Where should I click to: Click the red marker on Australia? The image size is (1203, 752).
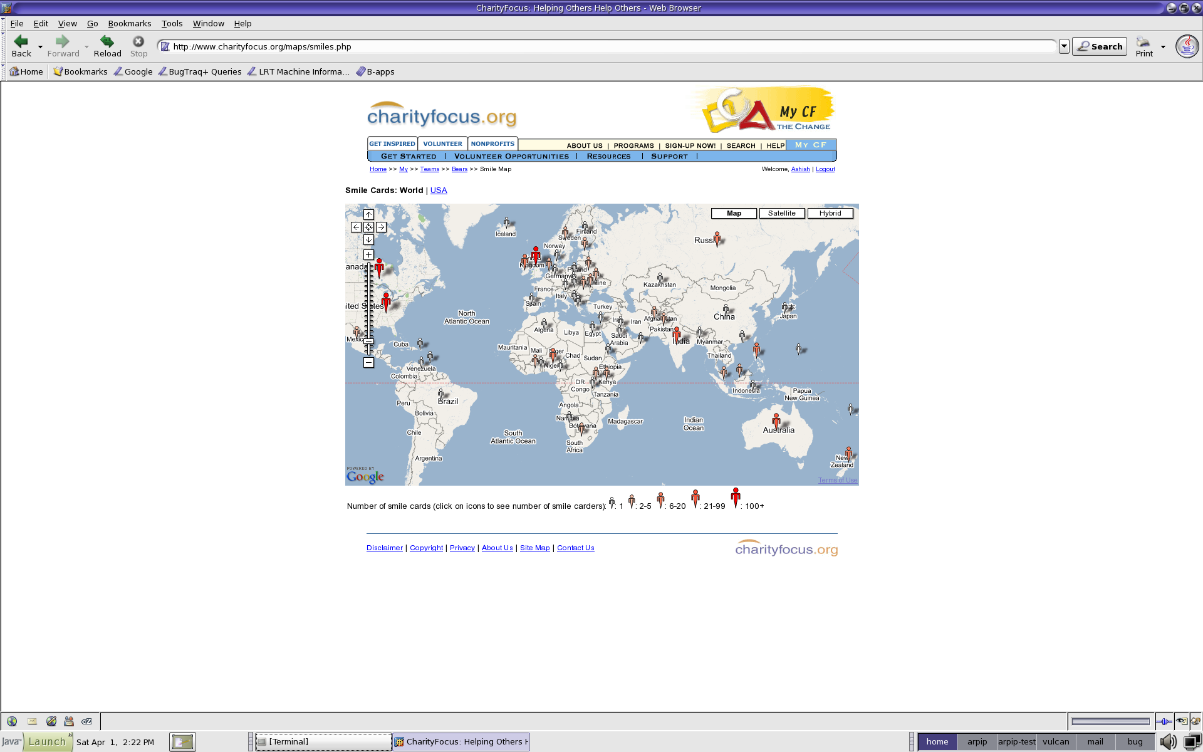click(776, 420)
